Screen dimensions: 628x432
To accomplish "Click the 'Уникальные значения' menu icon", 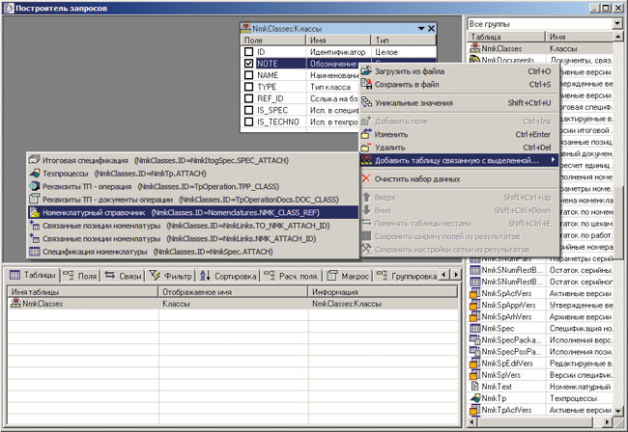I will [x=366, y=102].
